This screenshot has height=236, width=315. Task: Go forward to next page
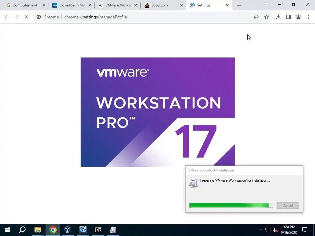pyautogui.click(x=17, y=17)
